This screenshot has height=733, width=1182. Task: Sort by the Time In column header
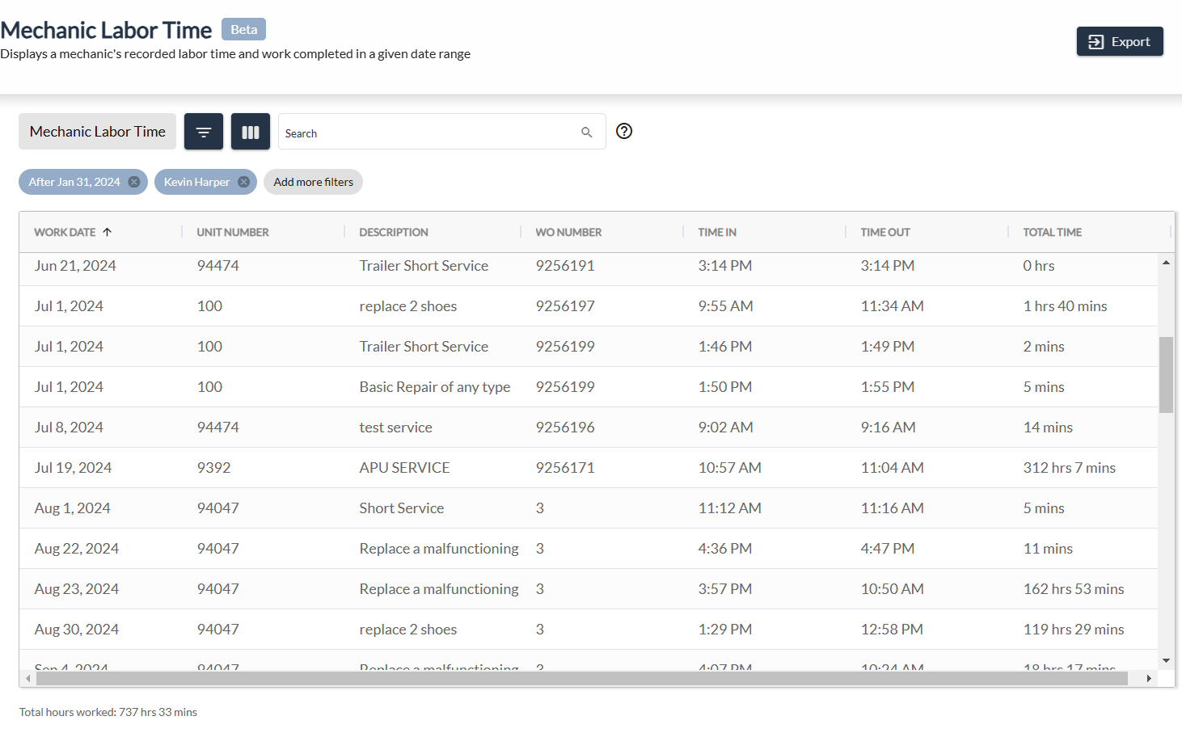pyautogui.click(x=716, y=232)
